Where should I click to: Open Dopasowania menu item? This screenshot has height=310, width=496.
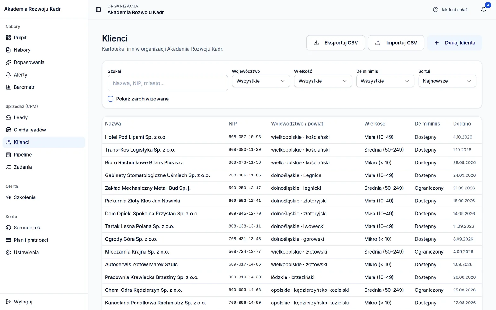tap(44, 62)
